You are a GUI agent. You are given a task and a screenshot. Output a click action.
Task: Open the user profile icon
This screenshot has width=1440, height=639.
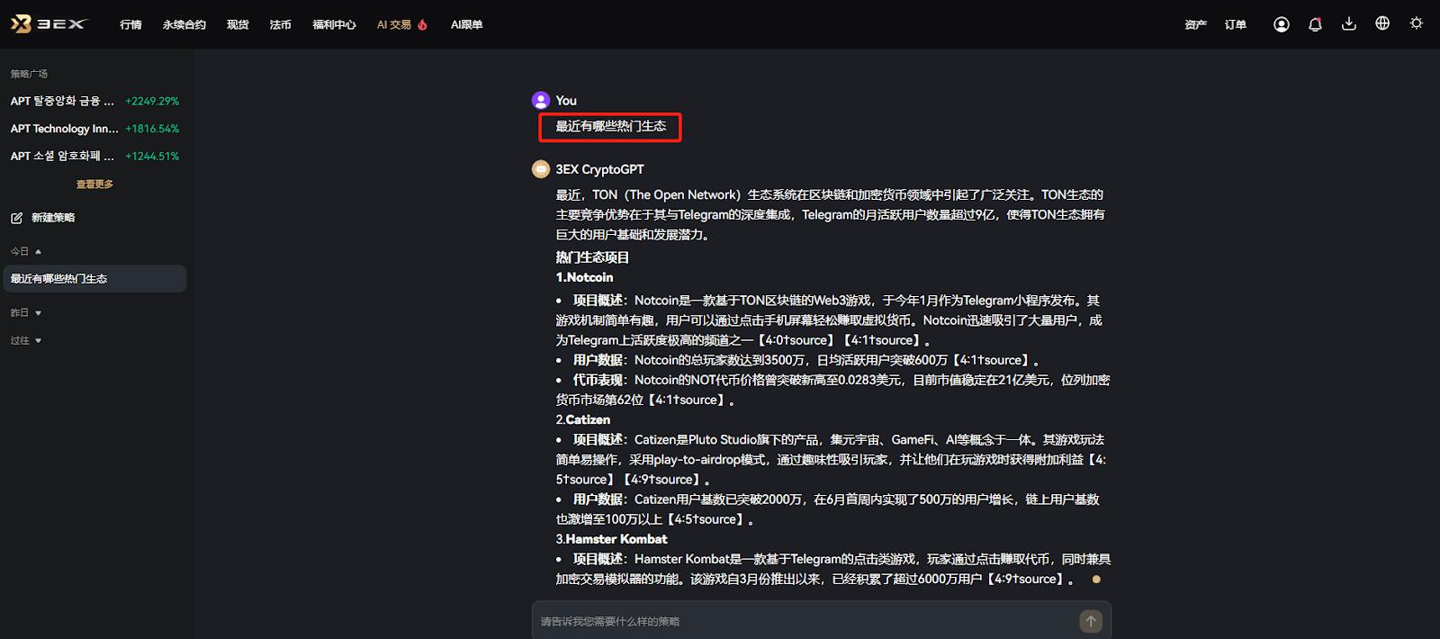(1281, 24)
